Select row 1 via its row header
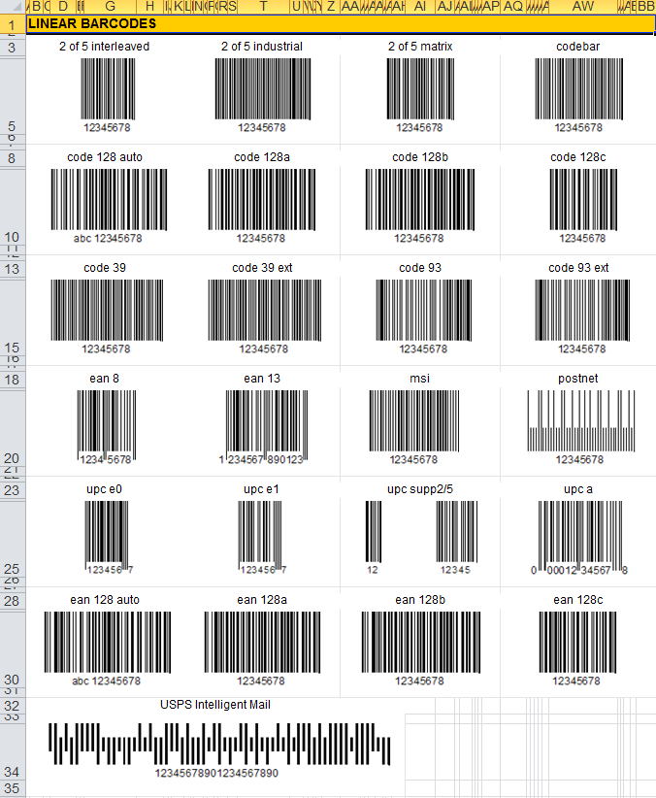This screenshot has height=798, width=656. tap(13, 24)
